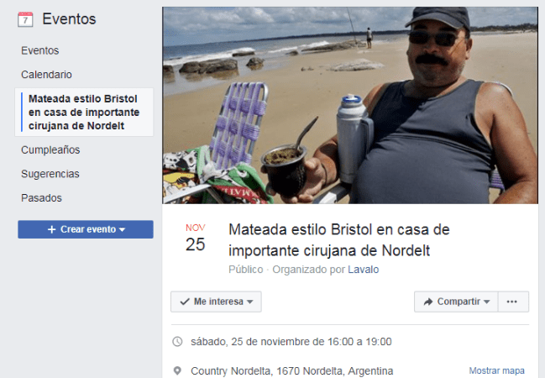
Task: Open the Crear evento dropdown caret
Action: pos(122,229)
